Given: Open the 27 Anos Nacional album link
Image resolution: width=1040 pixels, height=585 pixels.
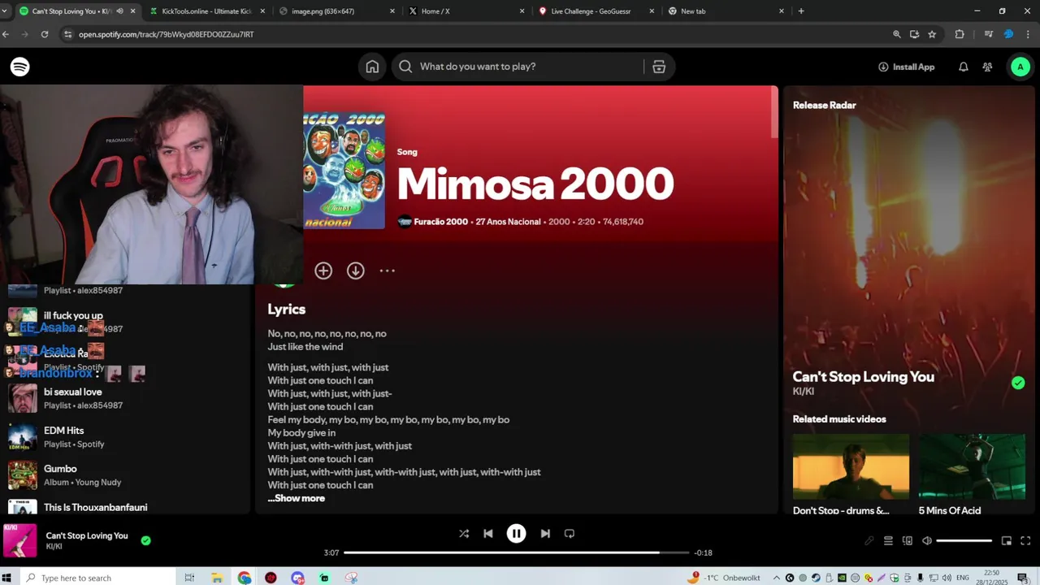Looking at the screenshot, I should pos(508,222).
